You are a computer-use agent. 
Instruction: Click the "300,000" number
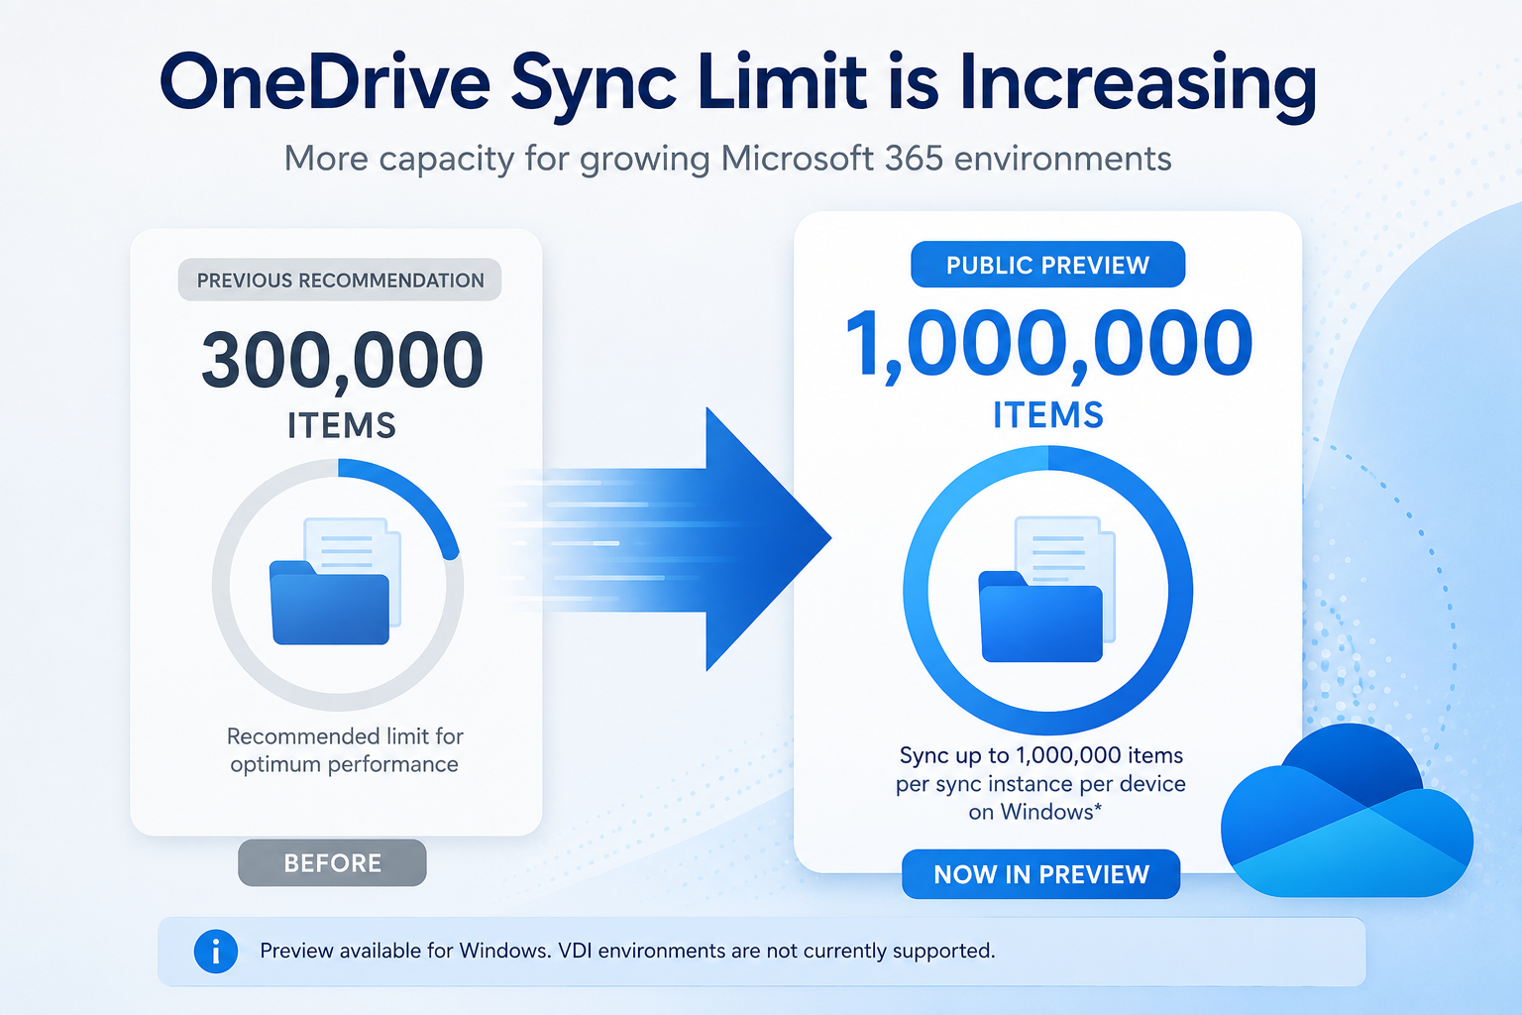342,360
